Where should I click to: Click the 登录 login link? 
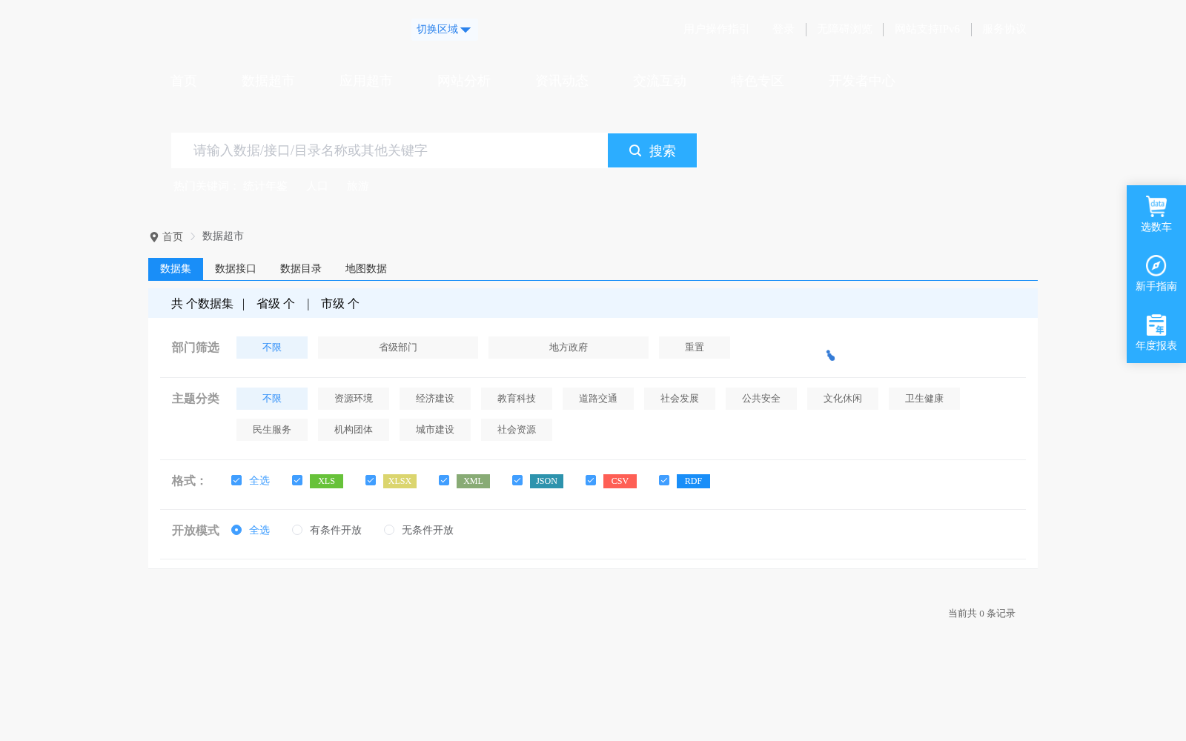point(784,30)
